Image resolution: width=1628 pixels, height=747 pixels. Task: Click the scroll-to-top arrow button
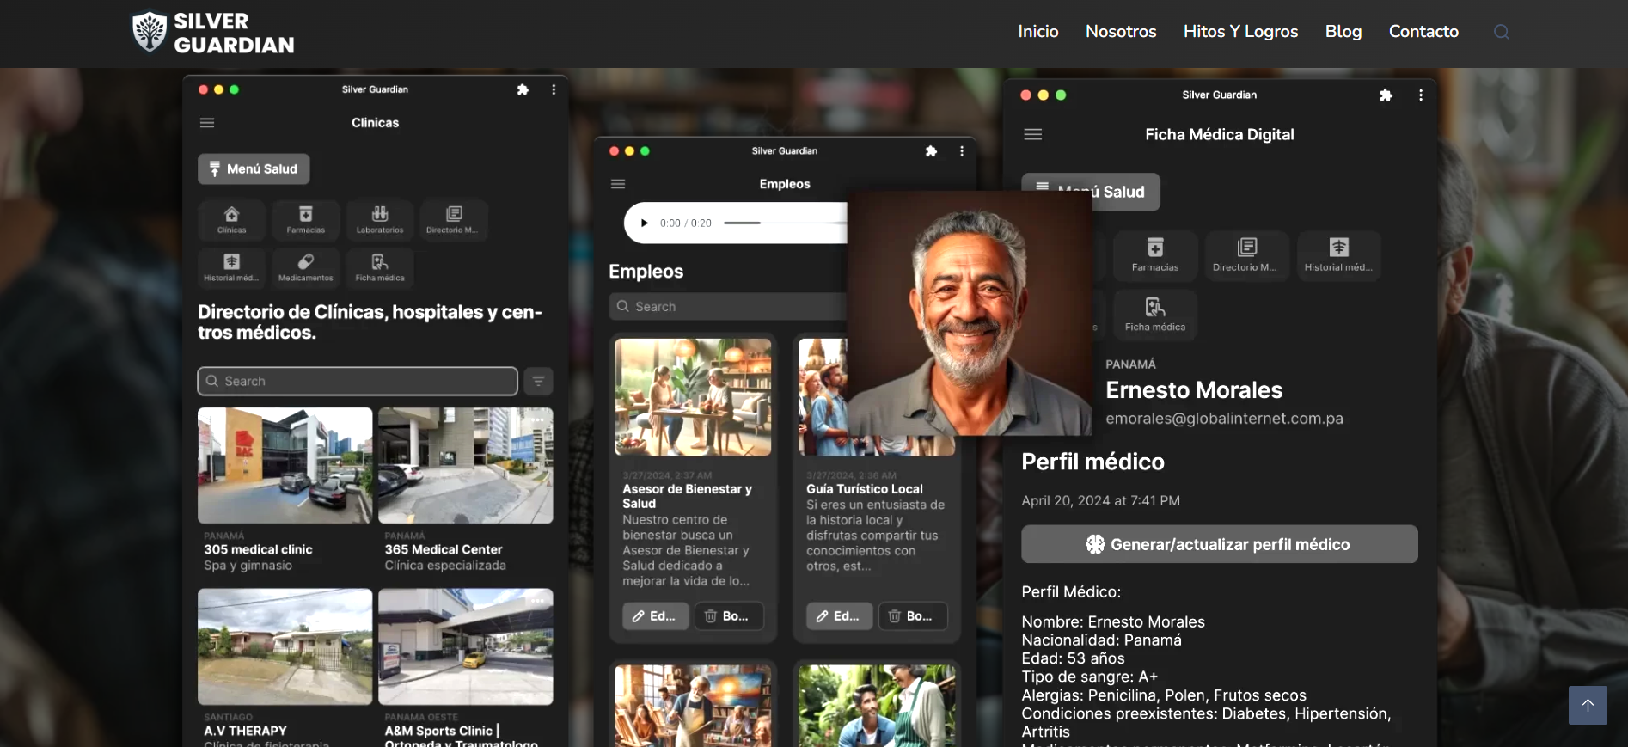coord(1588,705)
